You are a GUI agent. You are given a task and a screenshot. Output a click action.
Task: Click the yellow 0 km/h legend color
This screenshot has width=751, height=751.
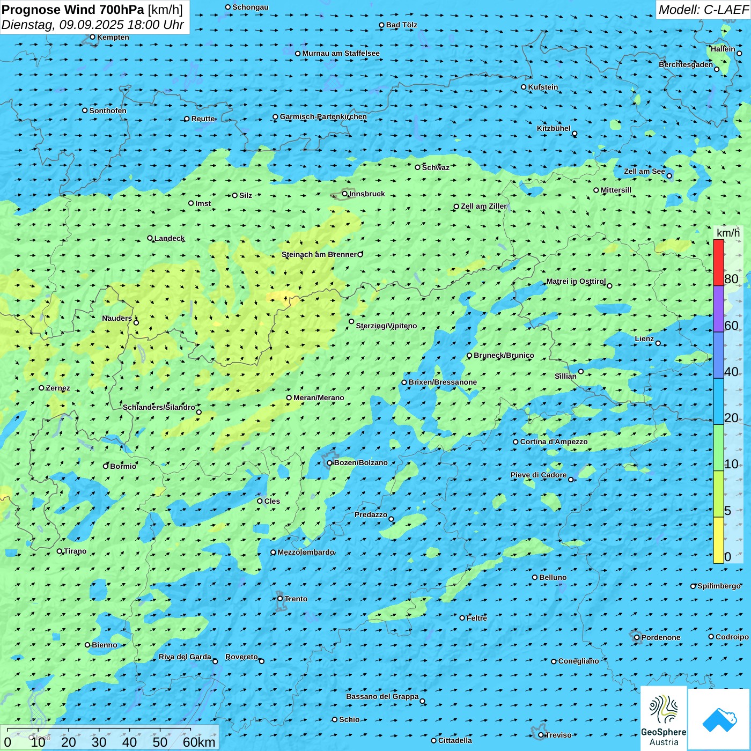[718, 540]
